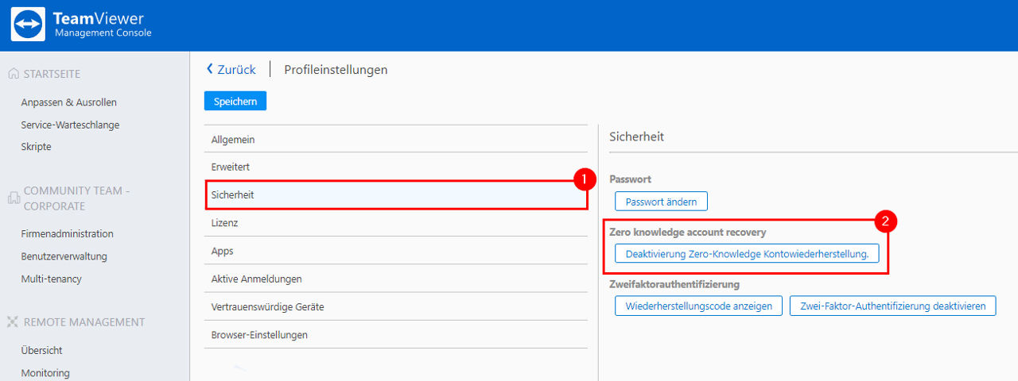
Task: Open the Browser-Einstellungen tab
Action: coord(395,335)
